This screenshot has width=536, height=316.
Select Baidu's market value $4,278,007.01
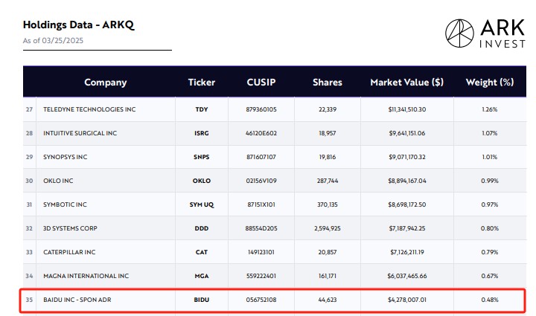click(406, 300)
